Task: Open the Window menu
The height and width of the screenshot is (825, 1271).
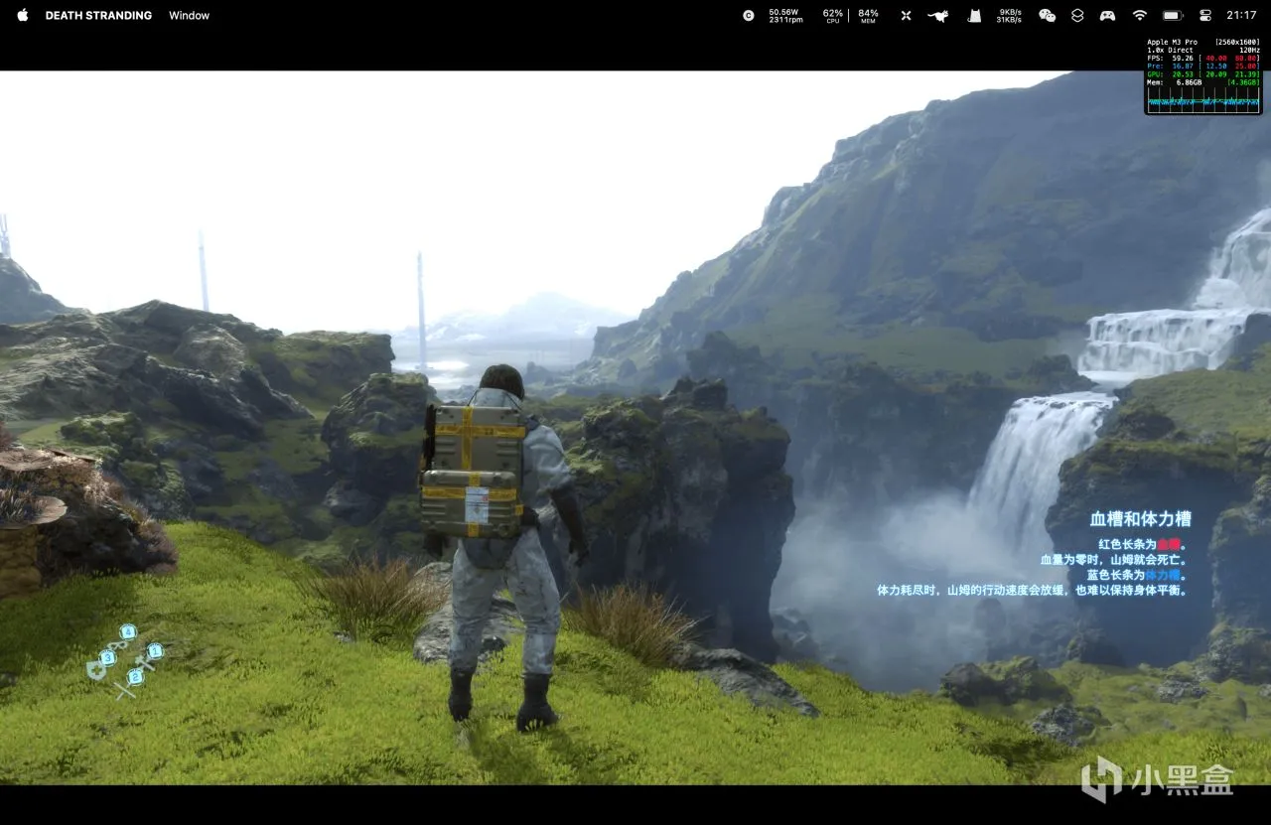Action: click(x=189, y=16)
